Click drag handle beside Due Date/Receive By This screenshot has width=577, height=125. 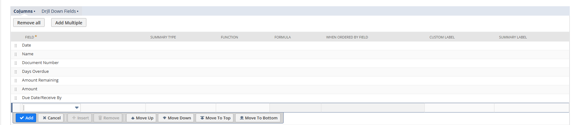click(16, 98)
